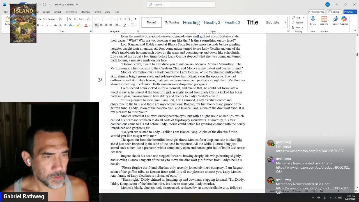
Task: Apply red font color
Action: [86, 25]
